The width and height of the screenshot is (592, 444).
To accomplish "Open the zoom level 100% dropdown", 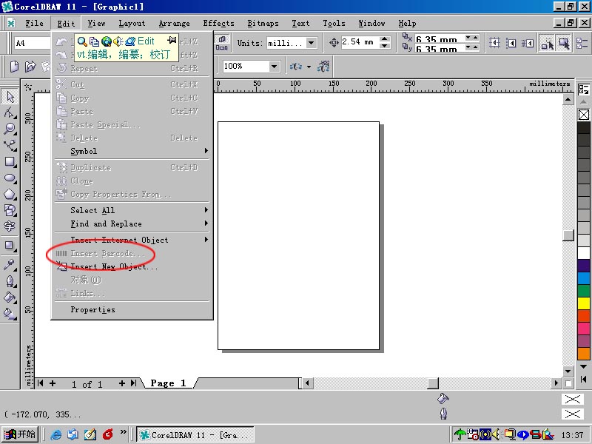I will tap(274, 67).
